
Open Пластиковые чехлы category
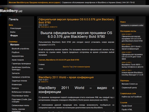[x=20, y=96]
